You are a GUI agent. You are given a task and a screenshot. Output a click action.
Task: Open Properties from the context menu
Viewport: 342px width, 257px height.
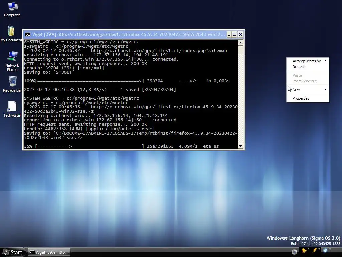(308, 98)
